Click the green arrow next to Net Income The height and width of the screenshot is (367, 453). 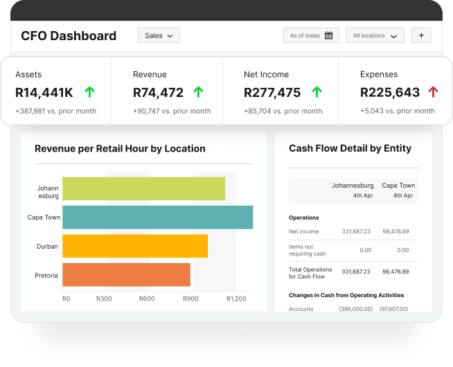point(317,91)
